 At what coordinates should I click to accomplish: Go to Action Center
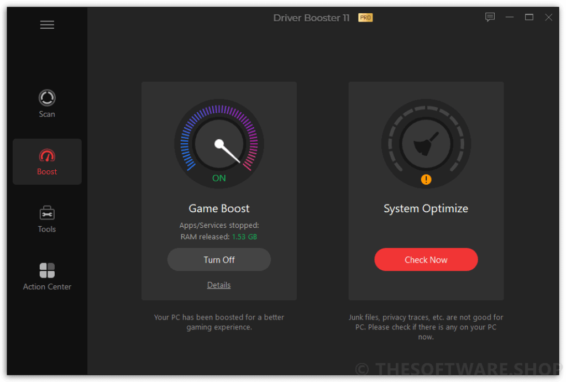(47, 276)
